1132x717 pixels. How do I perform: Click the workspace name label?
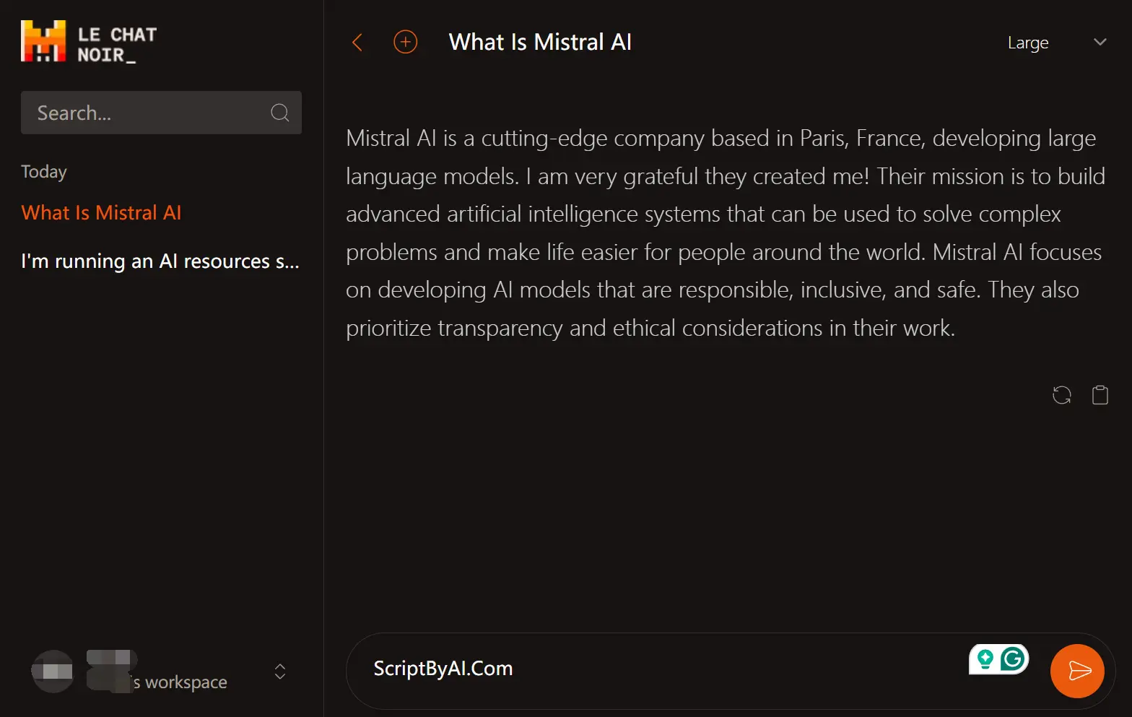[x=180, y=682]
